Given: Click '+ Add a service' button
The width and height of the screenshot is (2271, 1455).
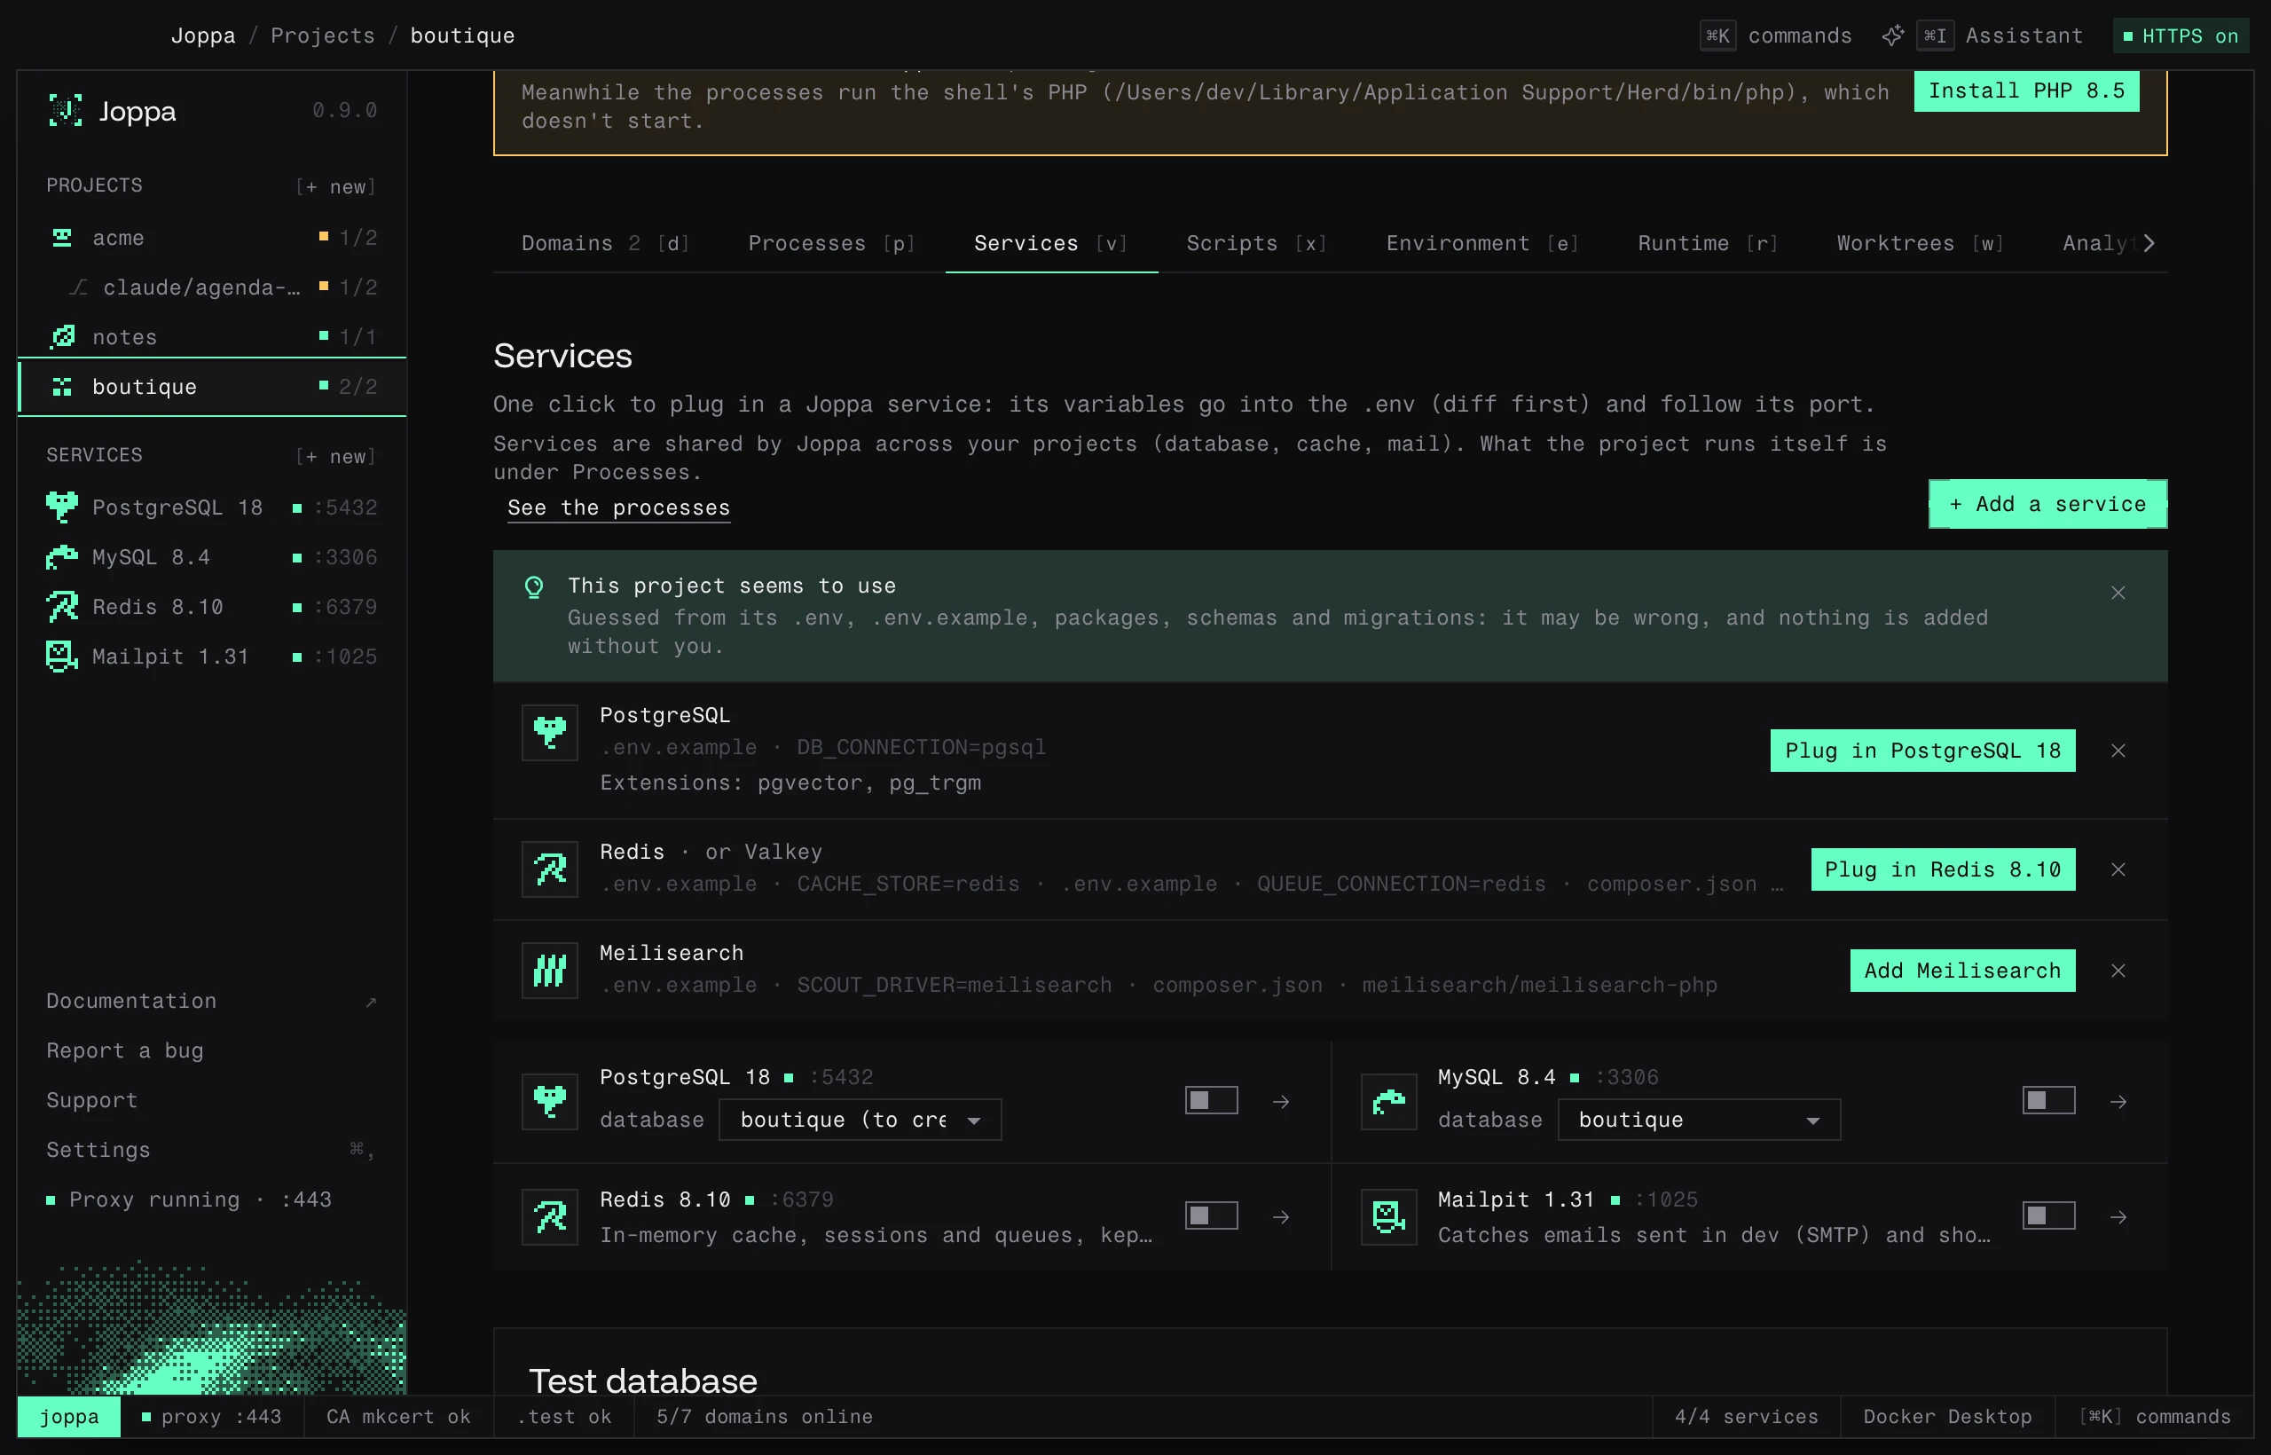Looking at the screenshot, I should 2048,504.
